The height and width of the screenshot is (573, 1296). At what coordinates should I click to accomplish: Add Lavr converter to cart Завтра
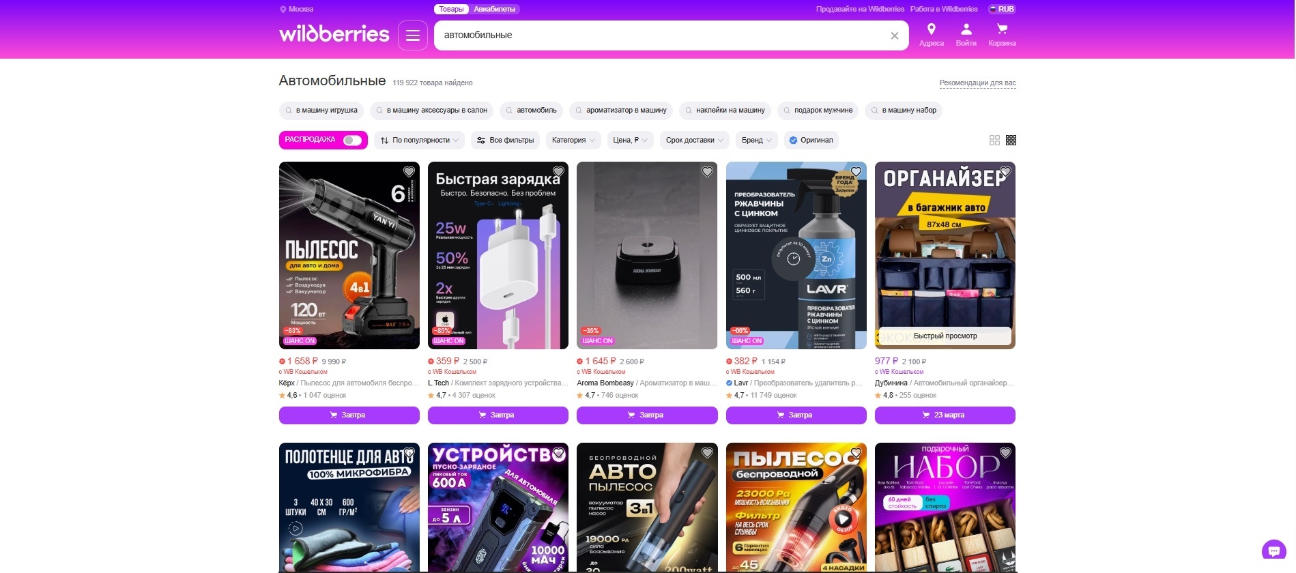[796, 415]
